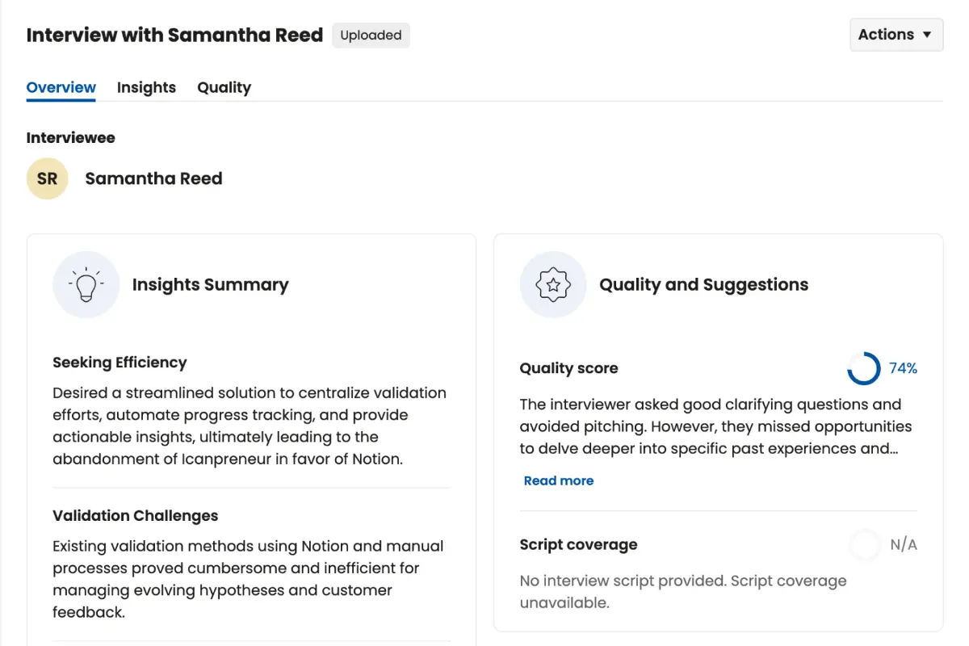The height and width of the screenshot is (646, 969).
Task: Click the Uploaded status badge
Action: 371,36
